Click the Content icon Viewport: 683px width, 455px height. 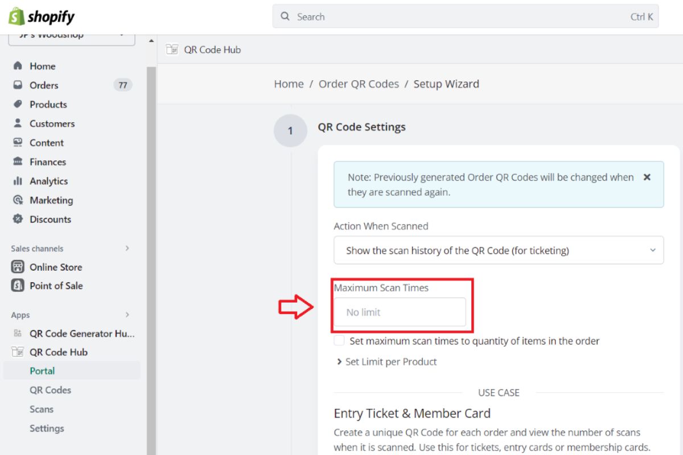(18, 143)
